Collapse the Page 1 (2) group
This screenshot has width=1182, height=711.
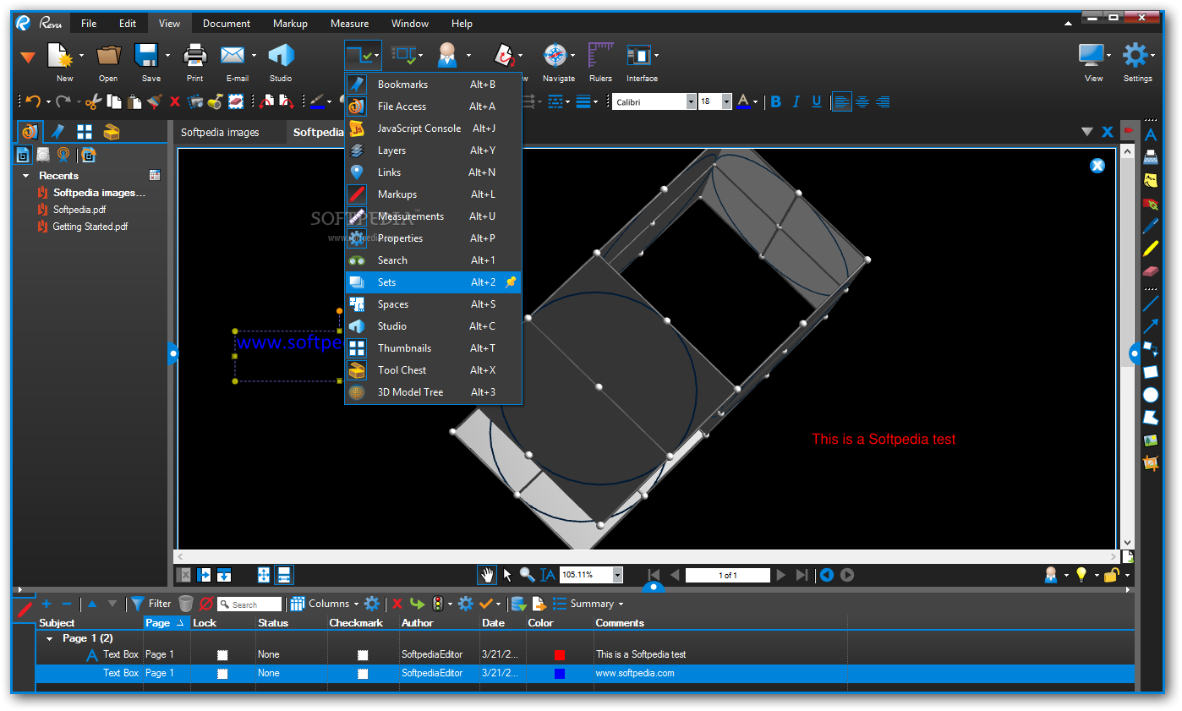(x=50, y=638)
